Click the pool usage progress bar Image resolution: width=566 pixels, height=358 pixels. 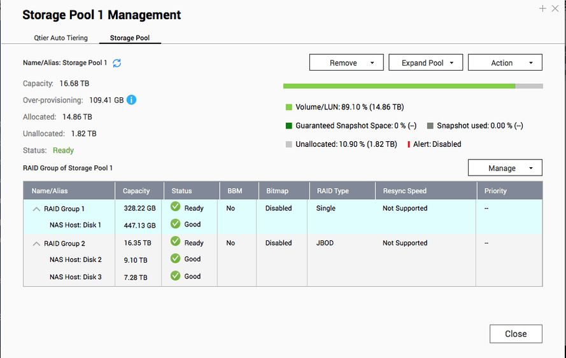(x=413, y=86)
